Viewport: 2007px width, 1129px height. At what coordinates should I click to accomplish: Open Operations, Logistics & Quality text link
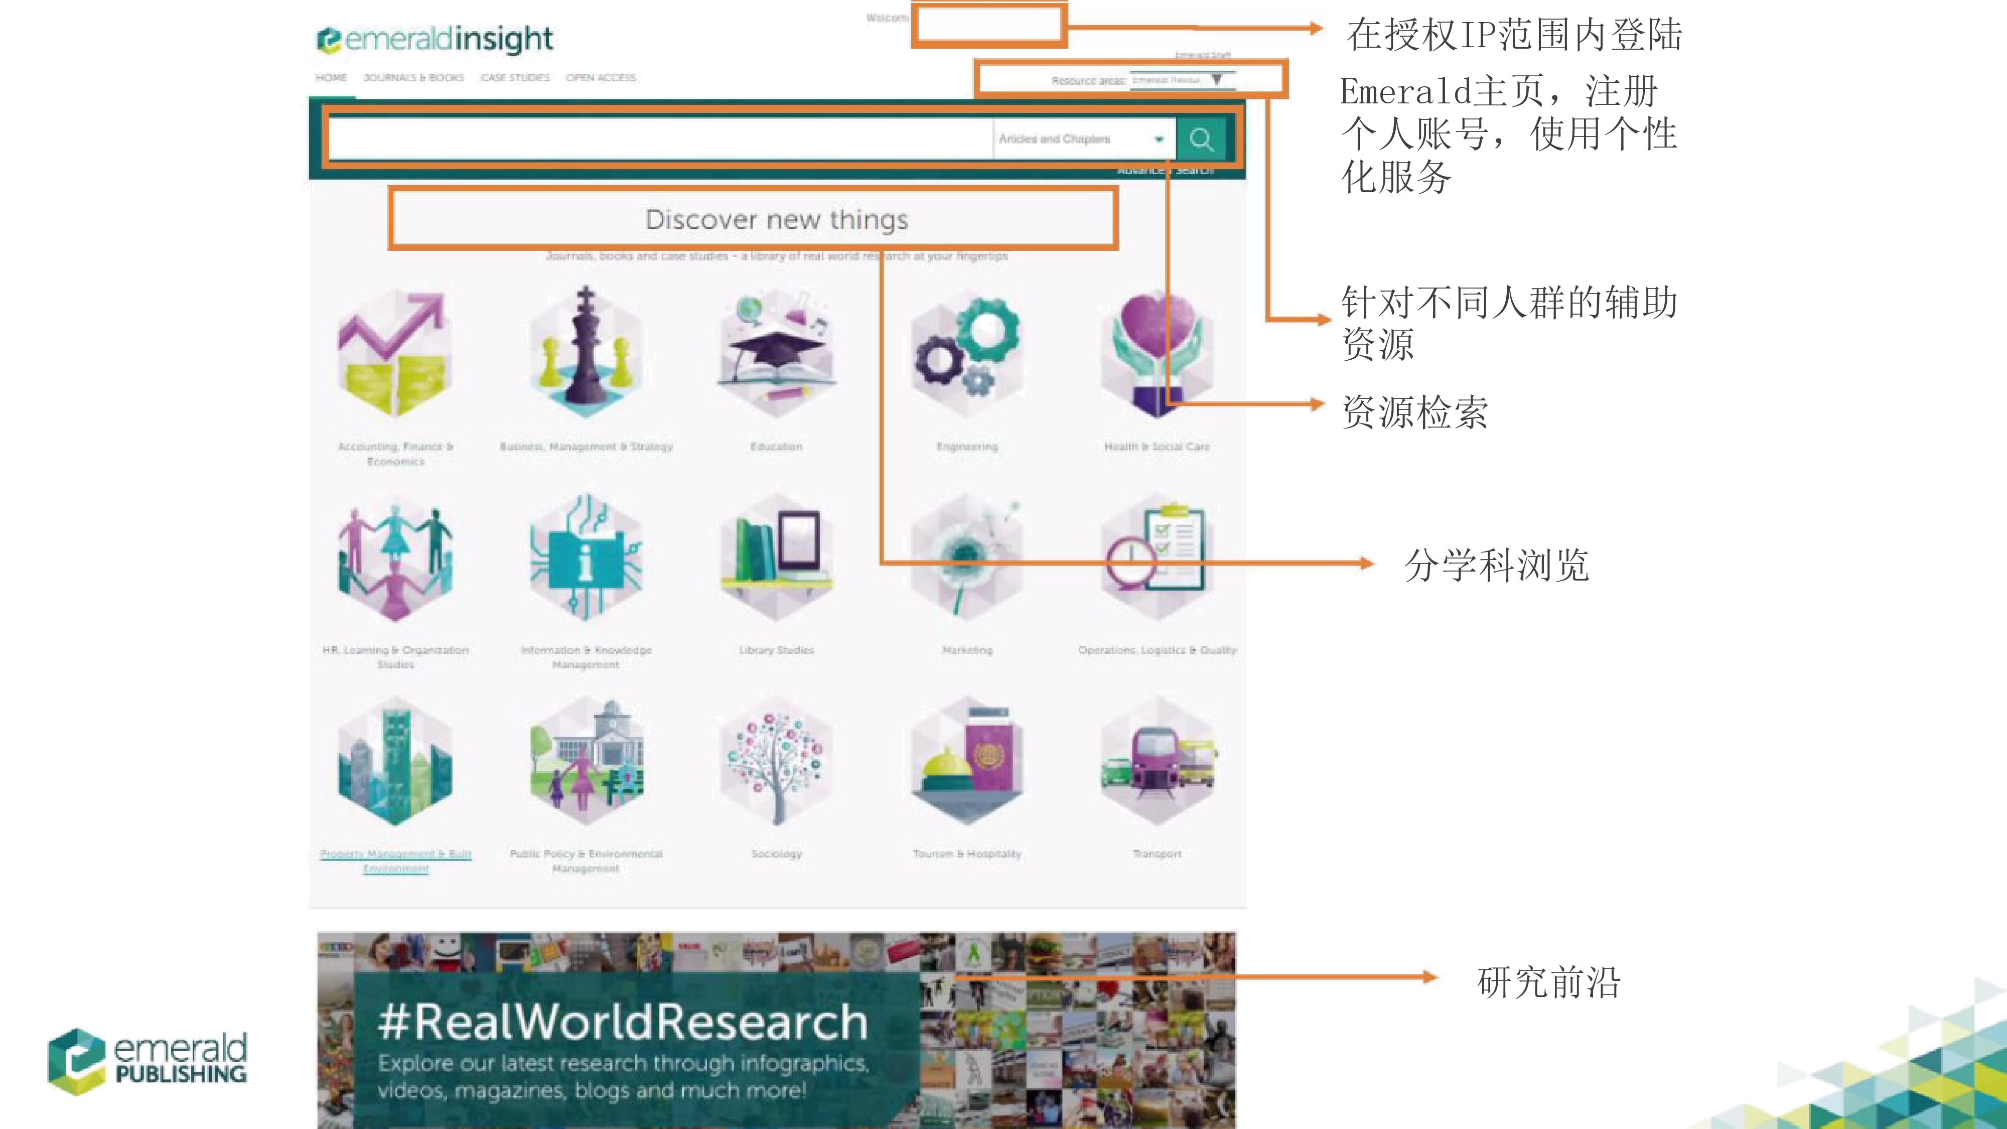(x=1157, y=650)
